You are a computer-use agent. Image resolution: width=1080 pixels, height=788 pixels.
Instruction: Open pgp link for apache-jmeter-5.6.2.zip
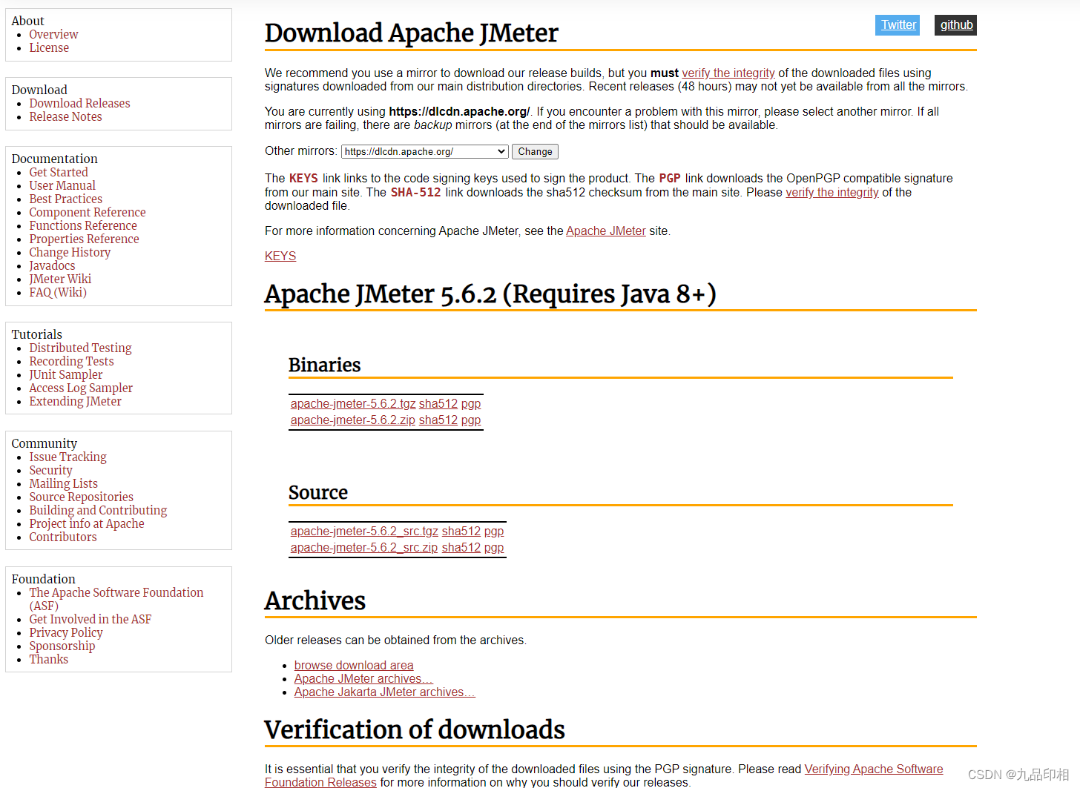[x=471, y=420]
